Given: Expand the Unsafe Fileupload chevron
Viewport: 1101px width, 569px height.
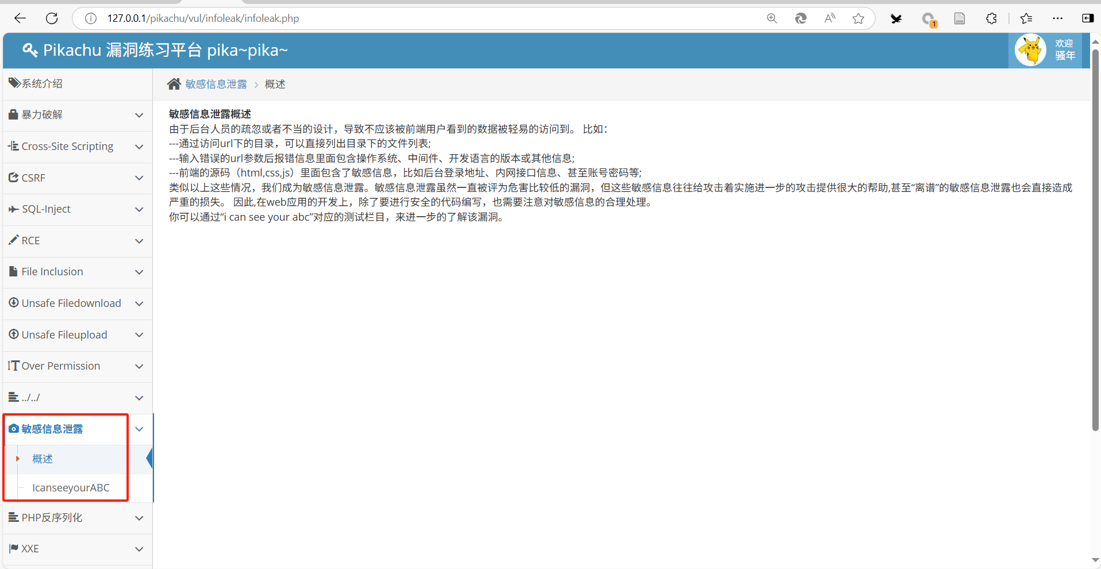Looking at the screenshot, I should click(139, 335).
